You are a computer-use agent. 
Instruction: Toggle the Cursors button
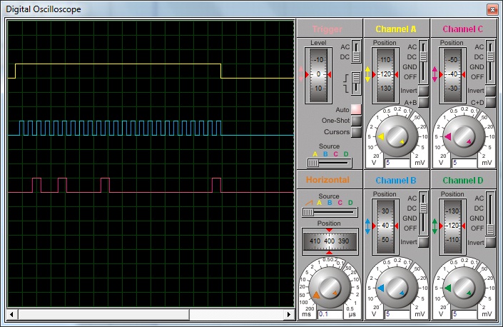click(356, 132)
